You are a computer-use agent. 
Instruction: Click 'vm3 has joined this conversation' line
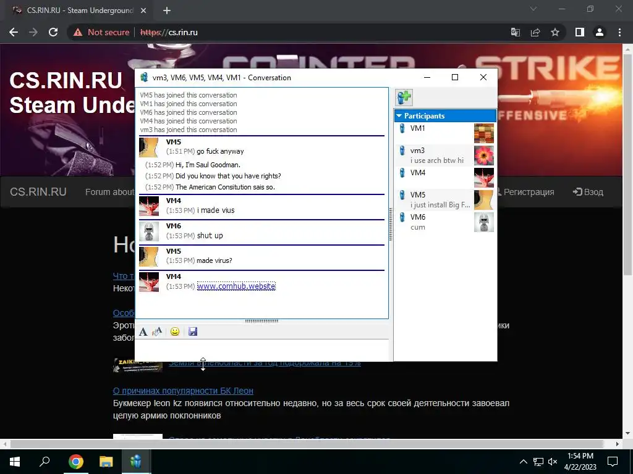click(x=189, y=130)
